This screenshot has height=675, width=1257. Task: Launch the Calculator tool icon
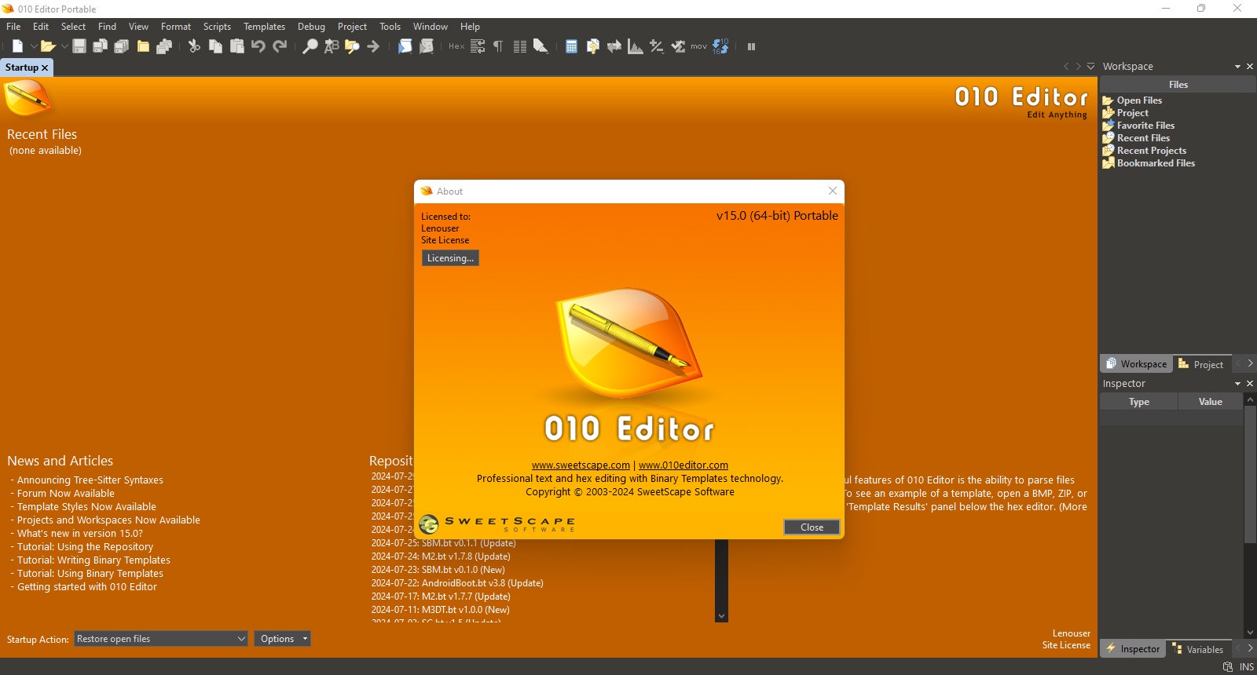pos(571,46)
